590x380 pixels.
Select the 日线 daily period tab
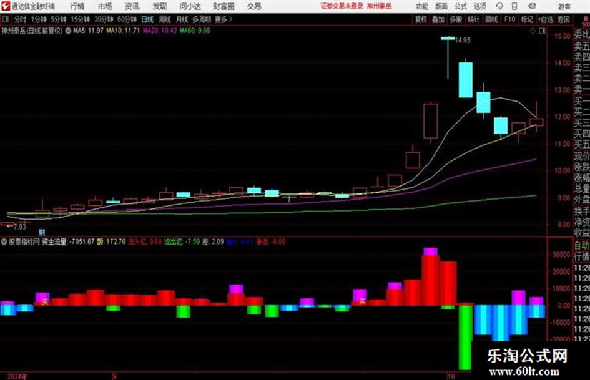[147, 19]
